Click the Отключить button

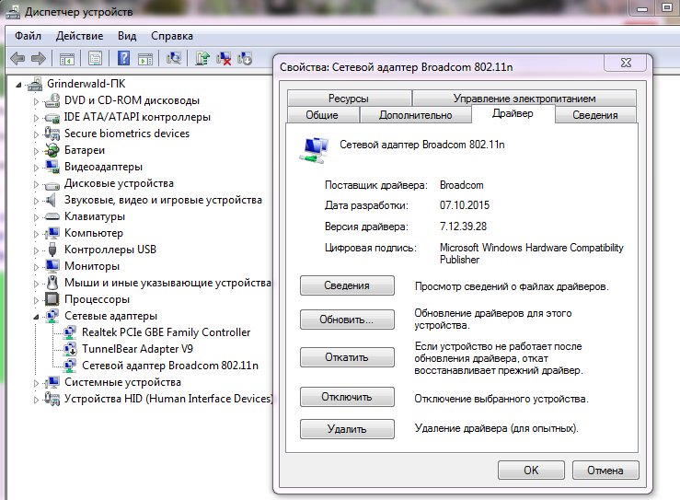coord(348,397)
